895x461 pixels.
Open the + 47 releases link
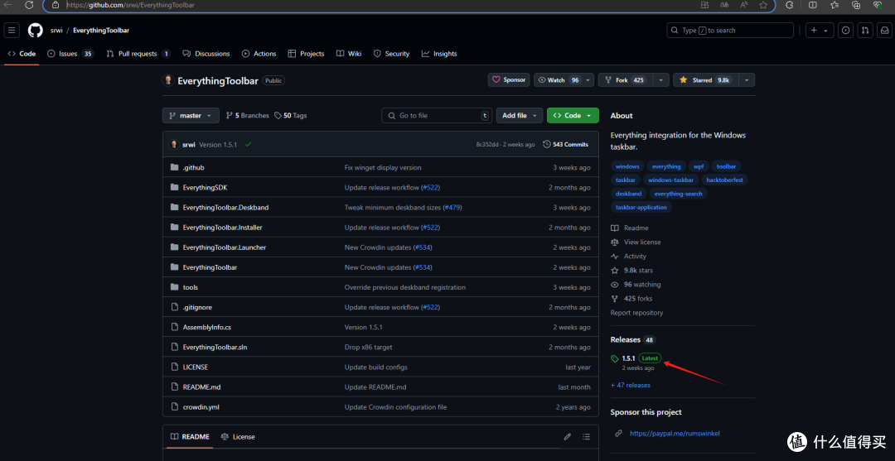(x=630, y=385)
